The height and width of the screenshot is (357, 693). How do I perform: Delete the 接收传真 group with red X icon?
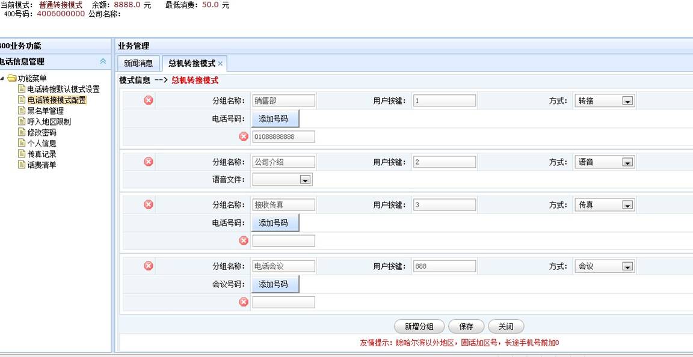click(149, 204)
